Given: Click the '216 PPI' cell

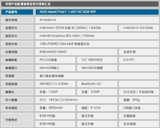Looking at the screenshot, I should pyautogui.click(x=139, y=60).
